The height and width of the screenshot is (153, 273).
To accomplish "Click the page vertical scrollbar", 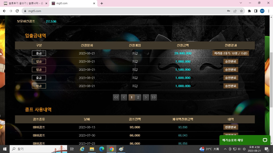I will pos(271,80).
